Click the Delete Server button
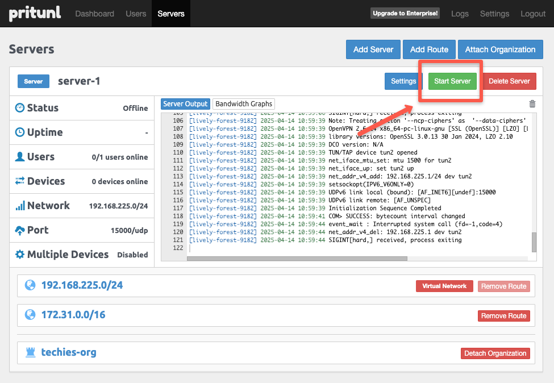554x383 pixels. (509, 81)
